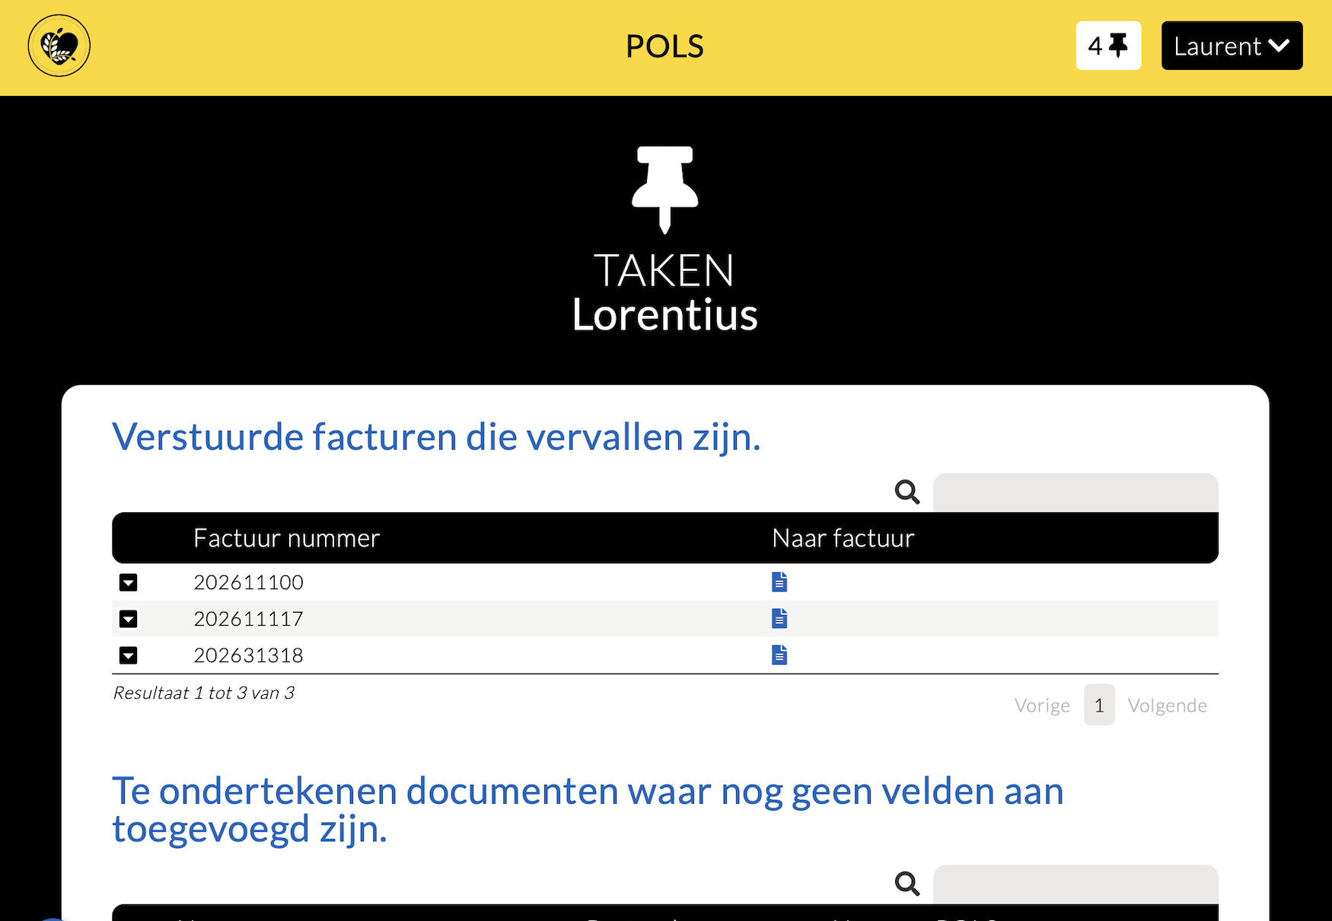
Task: Open the Laurent user dropdown menu
Action: [x=1232, y=46]
